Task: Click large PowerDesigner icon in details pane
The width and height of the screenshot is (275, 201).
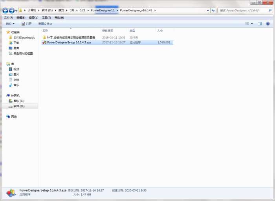Action: (x=11, y=193)
